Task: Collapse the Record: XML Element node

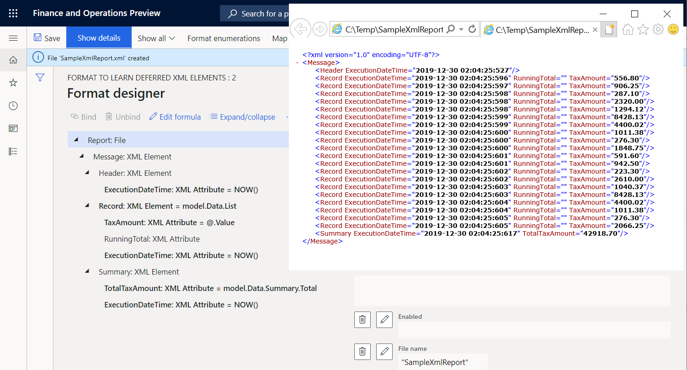Action: click(x=87, y=206)
